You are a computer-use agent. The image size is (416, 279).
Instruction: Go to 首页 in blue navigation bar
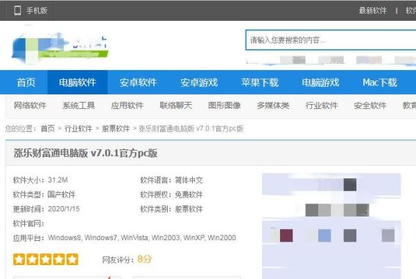pos(26,83)
